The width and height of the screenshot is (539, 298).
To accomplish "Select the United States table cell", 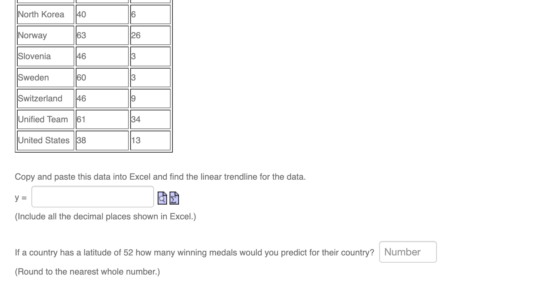I will [x=45, y=140].
